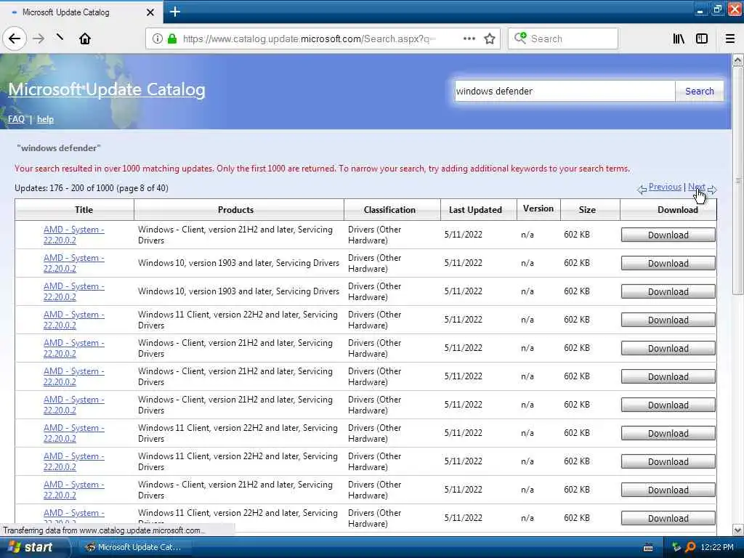Close the Microsoft Update Catalog tab
This screenshot has height=558, width=744.
click(150, 12)
